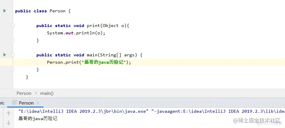
Task: Click 'main(String[] args) {' signature
Action: click(115, 55)
